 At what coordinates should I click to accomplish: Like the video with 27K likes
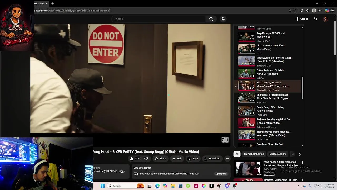click(x=135, y=159)
